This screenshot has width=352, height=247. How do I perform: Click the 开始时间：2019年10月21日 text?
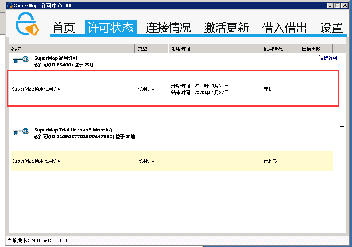click(200, 86)
